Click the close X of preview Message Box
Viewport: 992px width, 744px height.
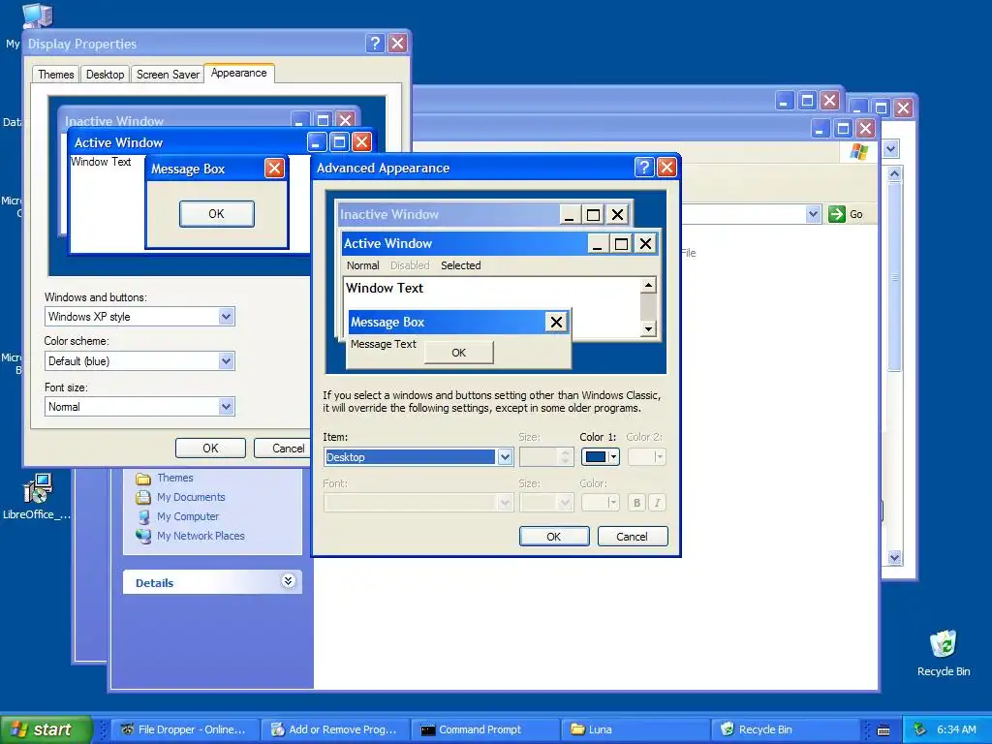point(556,322)
